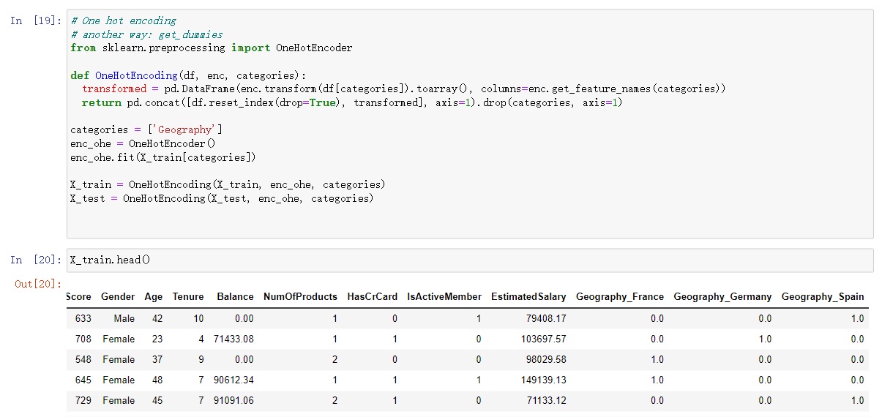Click the Gender column header
The image size is (882, 417).
click(118, 296)
